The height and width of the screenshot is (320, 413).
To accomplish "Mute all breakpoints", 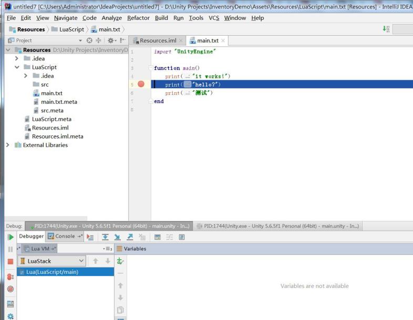I will (11, 289).
